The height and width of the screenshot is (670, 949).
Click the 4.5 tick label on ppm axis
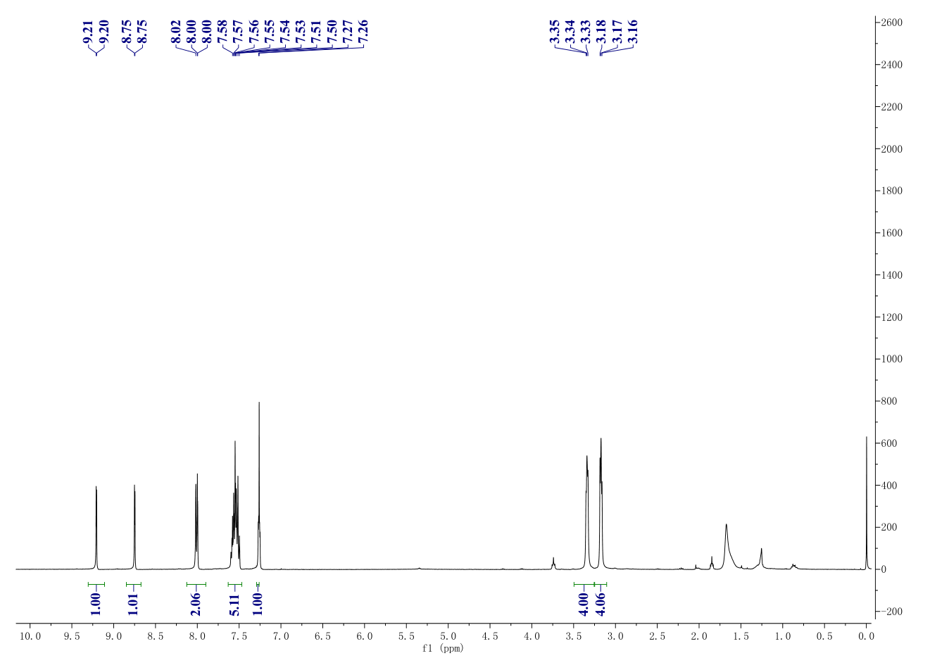click(x=490, y=636)
